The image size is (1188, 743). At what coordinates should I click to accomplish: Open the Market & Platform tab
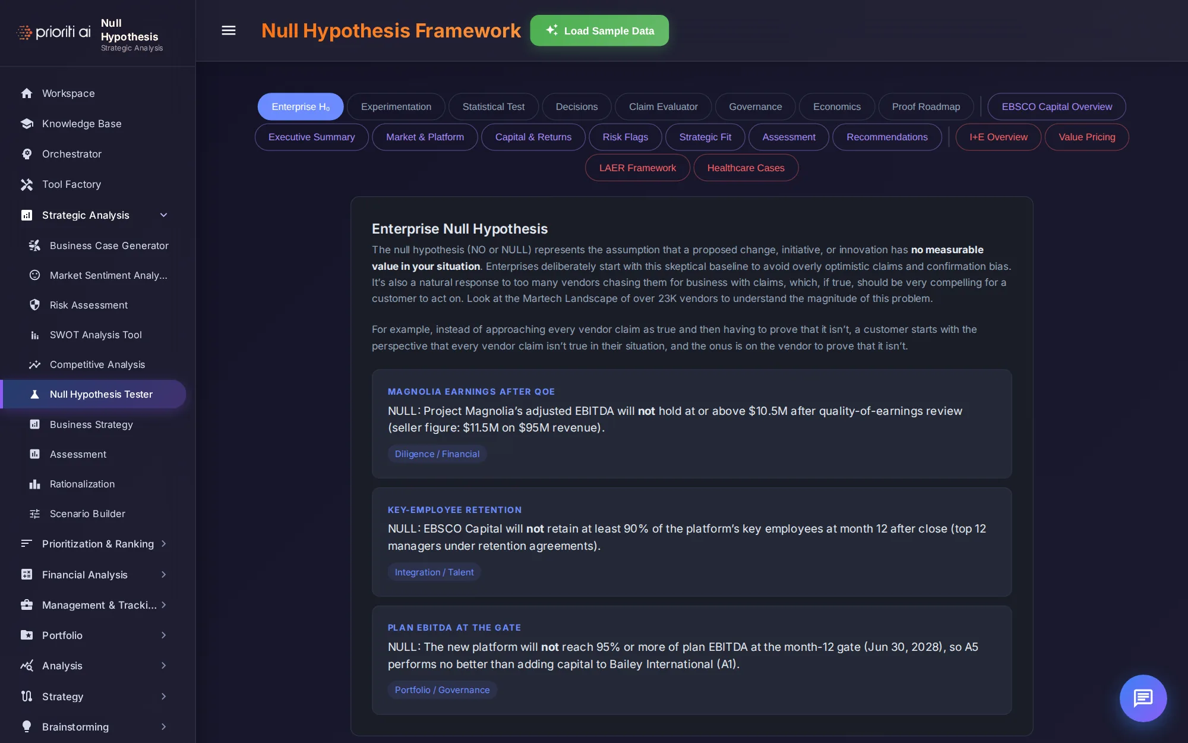pyautogui.click(x=425, y=137)
